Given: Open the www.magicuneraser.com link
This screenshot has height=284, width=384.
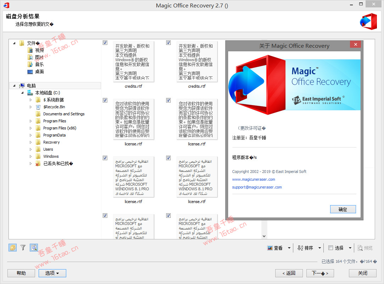Looking at the screenshot, I should 253,179.
